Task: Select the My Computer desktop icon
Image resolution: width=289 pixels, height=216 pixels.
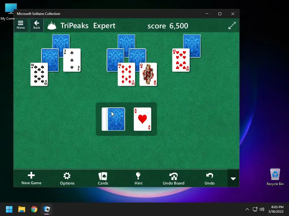Action: (x=8, y=12)
